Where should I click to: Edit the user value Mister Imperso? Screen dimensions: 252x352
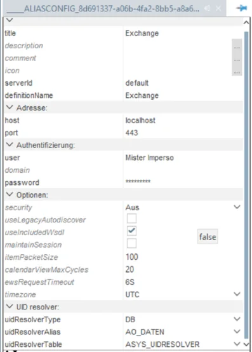point(183,158)
